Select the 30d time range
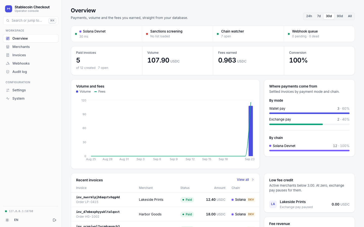Screen dimensions: 364x227 click(329, 16)
